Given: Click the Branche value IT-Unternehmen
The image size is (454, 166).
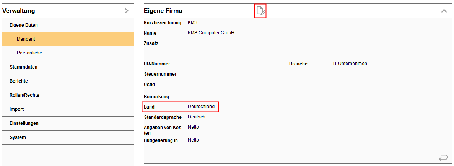Looking at the screenshot, I should pyautogui.click(x=350, y=64).
